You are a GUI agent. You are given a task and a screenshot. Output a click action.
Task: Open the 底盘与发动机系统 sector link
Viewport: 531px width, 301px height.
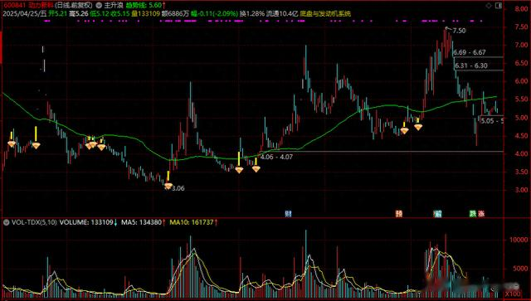(x=325, y=14)
